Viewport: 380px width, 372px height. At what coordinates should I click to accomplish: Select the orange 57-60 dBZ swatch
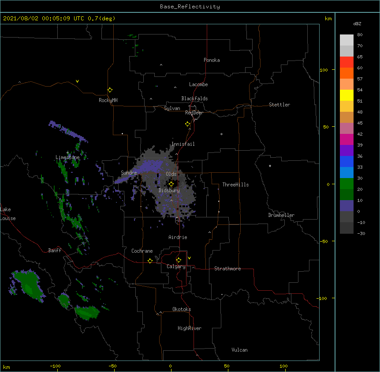[x=346, y=73]
